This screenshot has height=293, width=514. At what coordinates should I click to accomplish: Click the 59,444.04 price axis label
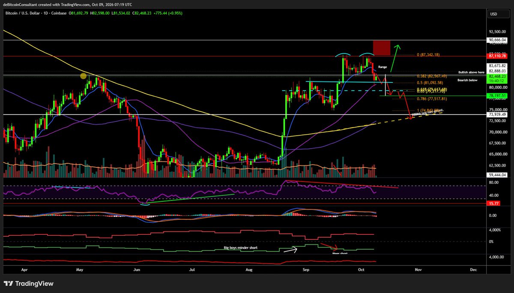[497, 175]
